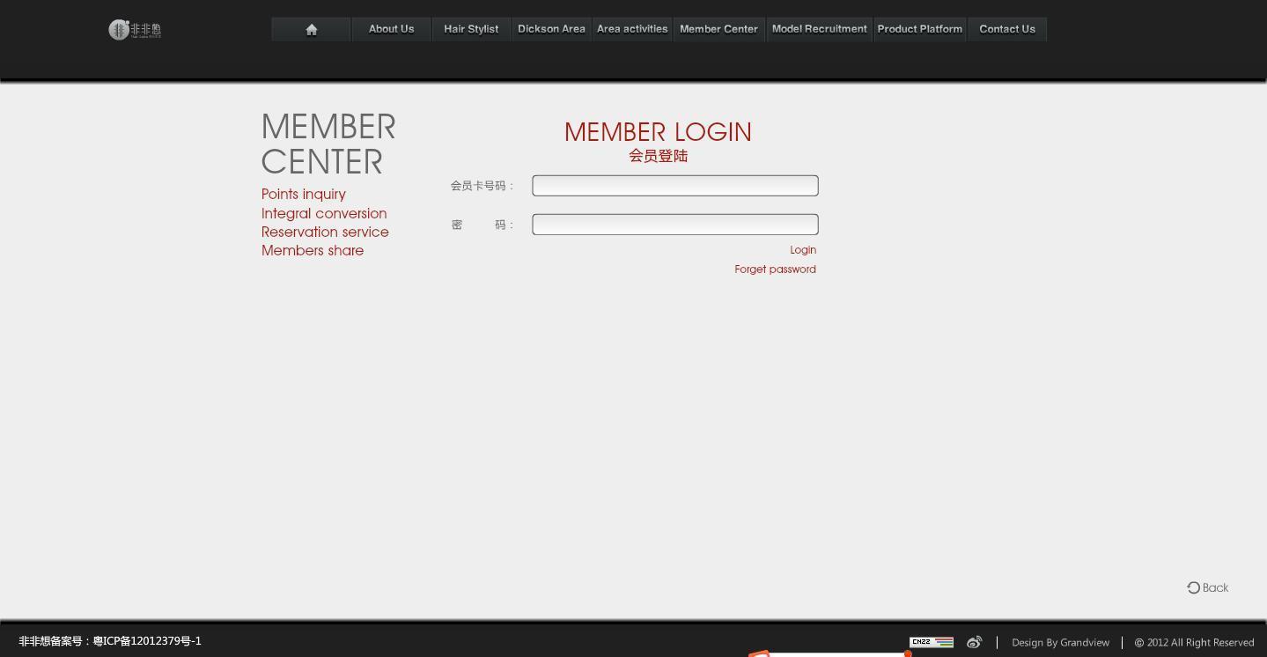1267x657 pixels.
Task: Go to the Hair Stylist page
Action: click(x=471, y=29)
